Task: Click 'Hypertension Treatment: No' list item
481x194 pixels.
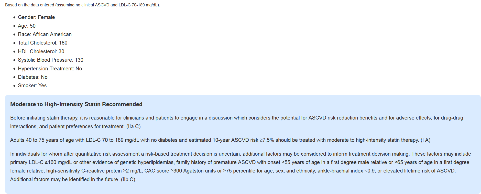Action: coord(50,69)
